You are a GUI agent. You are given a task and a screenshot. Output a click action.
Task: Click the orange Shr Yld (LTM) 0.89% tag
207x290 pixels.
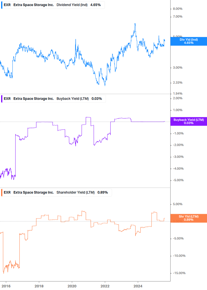pos(189,218)
